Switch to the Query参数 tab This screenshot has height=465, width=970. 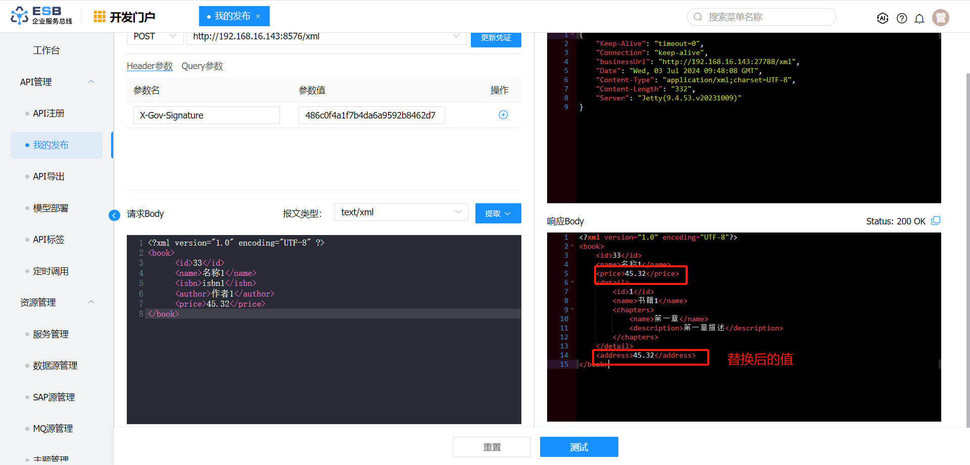(x=202, y=66)
